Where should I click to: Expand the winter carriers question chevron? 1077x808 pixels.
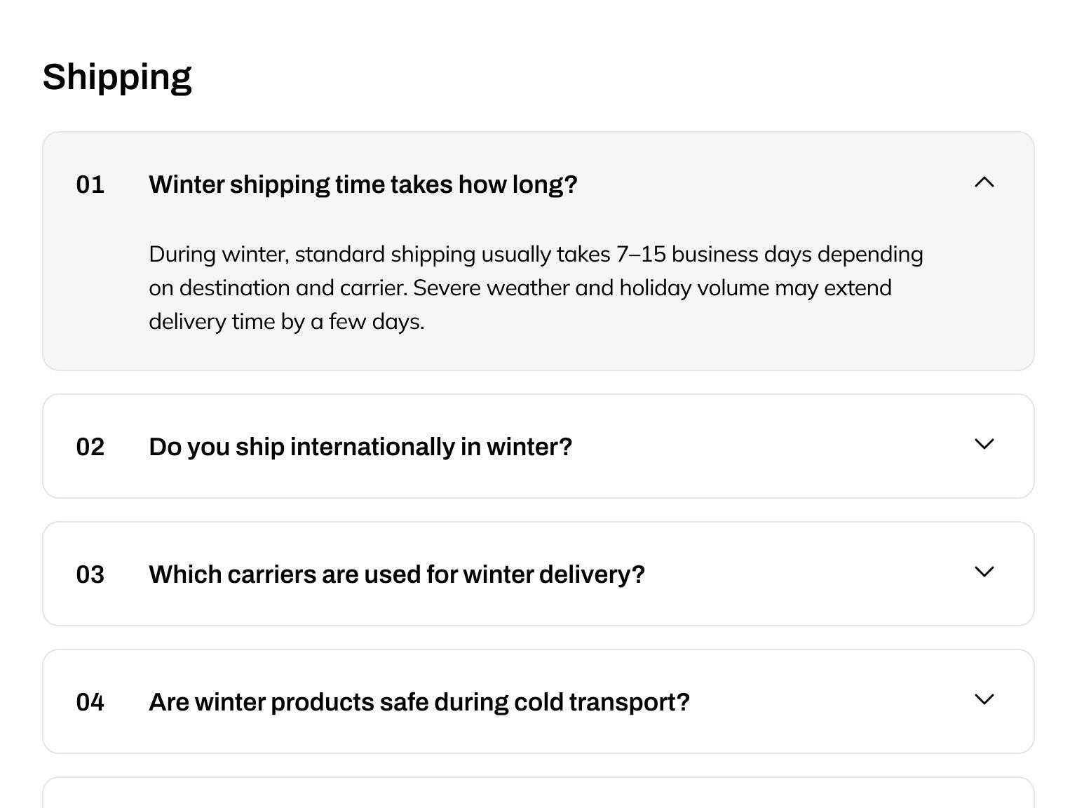(x=984, y=572)
